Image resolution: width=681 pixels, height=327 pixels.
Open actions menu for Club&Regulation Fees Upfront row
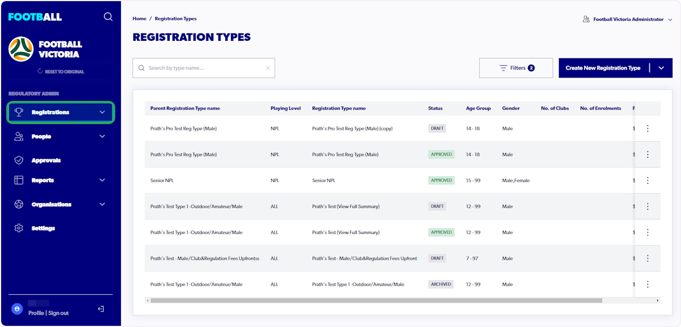[x=648, y=258]
